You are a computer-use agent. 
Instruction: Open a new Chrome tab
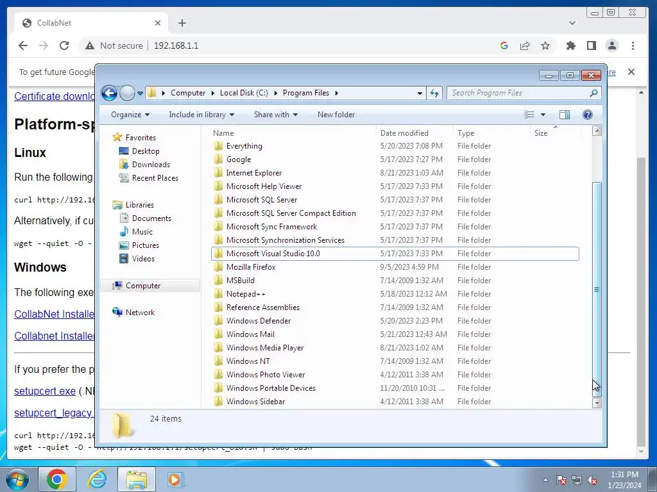[182, 23]
